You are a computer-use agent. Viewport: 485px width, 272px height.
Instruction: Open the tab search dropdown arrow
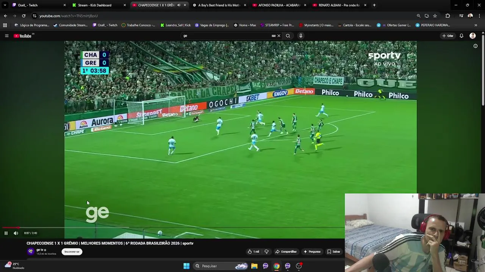pos(5,5)
